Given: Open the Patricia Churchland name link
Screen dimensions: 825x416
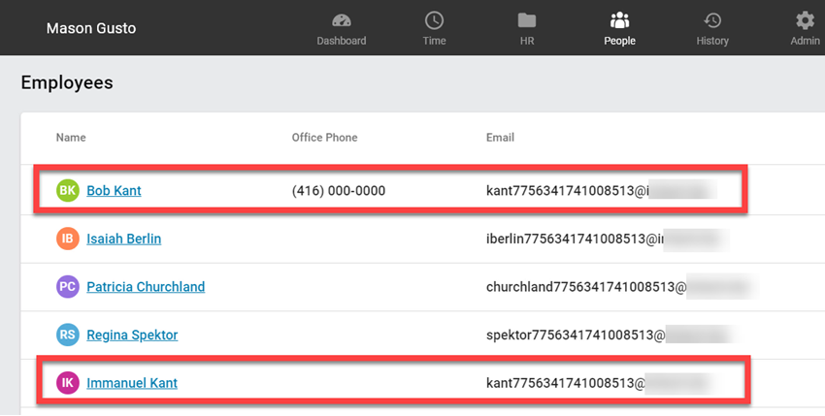Looking at the screenshot, I should coord(146,287).
